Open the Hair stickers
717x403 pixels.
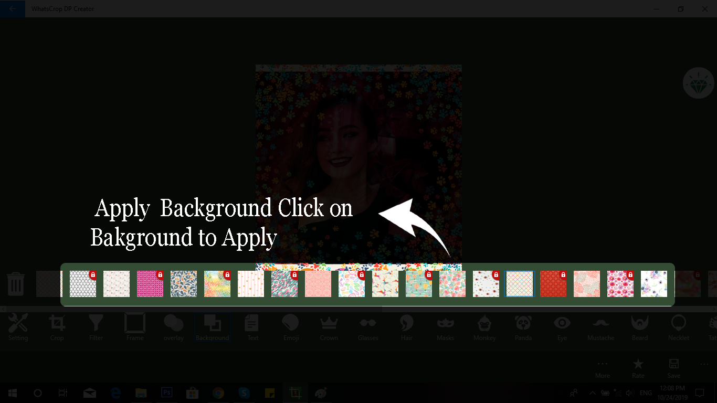(407, 327)
